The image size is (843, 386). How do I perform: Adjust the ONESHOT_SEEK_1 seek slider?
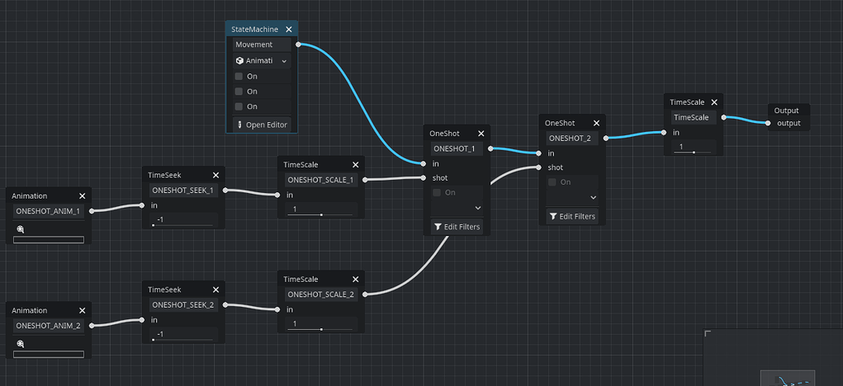182,226
